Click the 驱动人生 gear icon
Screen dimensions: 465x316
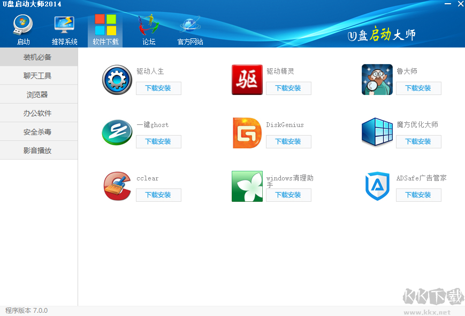click(x=117, y=80)
